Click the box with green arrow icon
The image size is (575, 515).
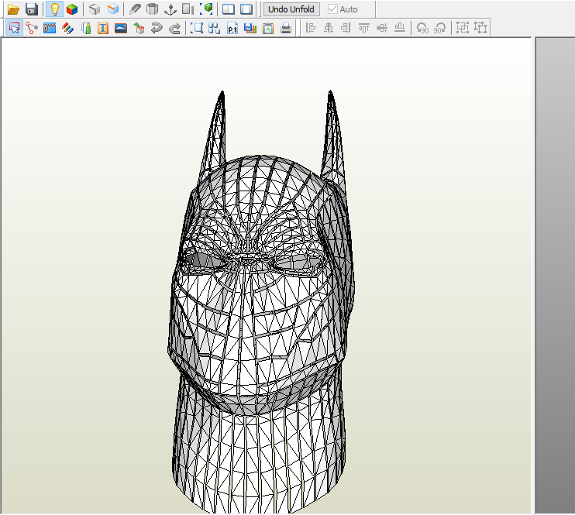[139, 28]
